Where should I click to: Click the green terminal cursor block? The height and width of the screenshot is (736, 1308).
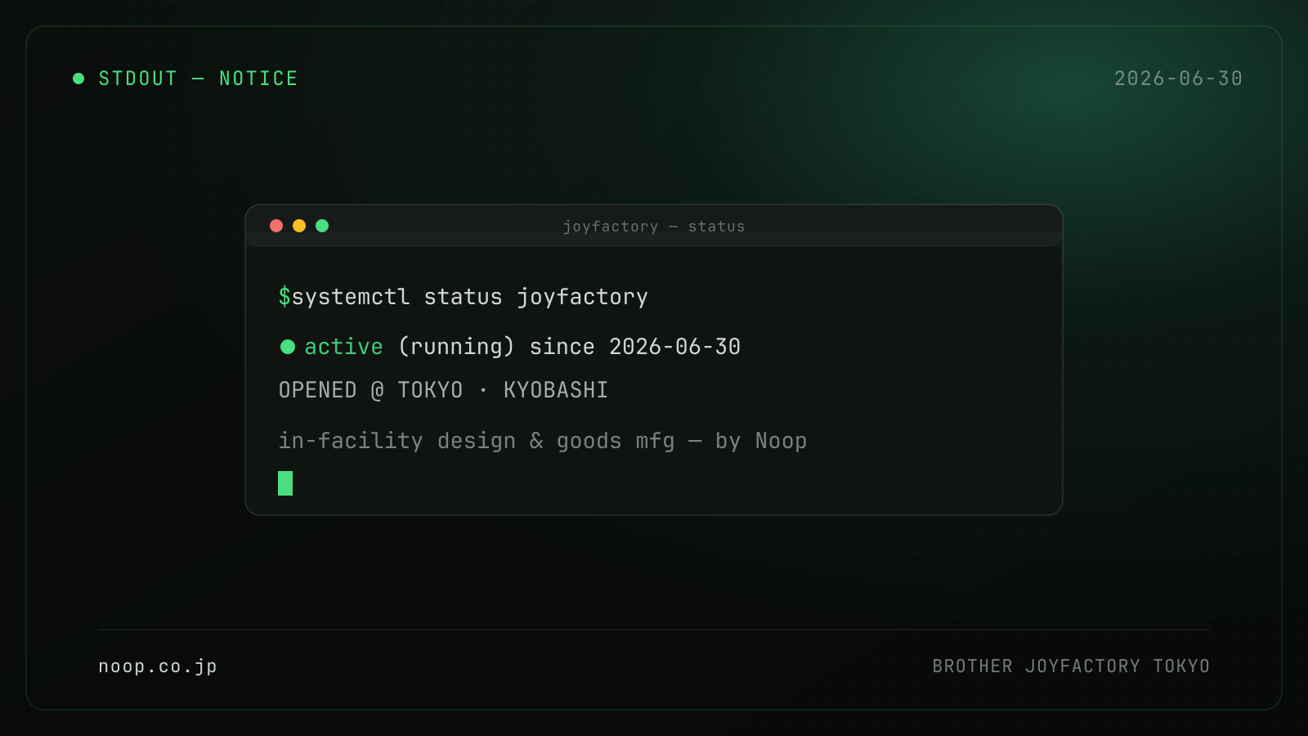(x=285, y=483)
